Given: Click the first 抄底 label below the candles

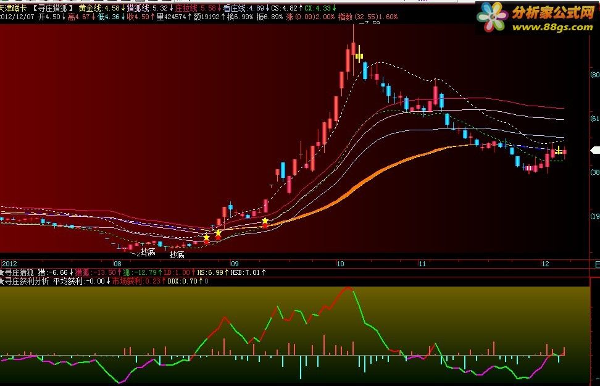Looking at the screenshot, I should [x=148, y=251].
